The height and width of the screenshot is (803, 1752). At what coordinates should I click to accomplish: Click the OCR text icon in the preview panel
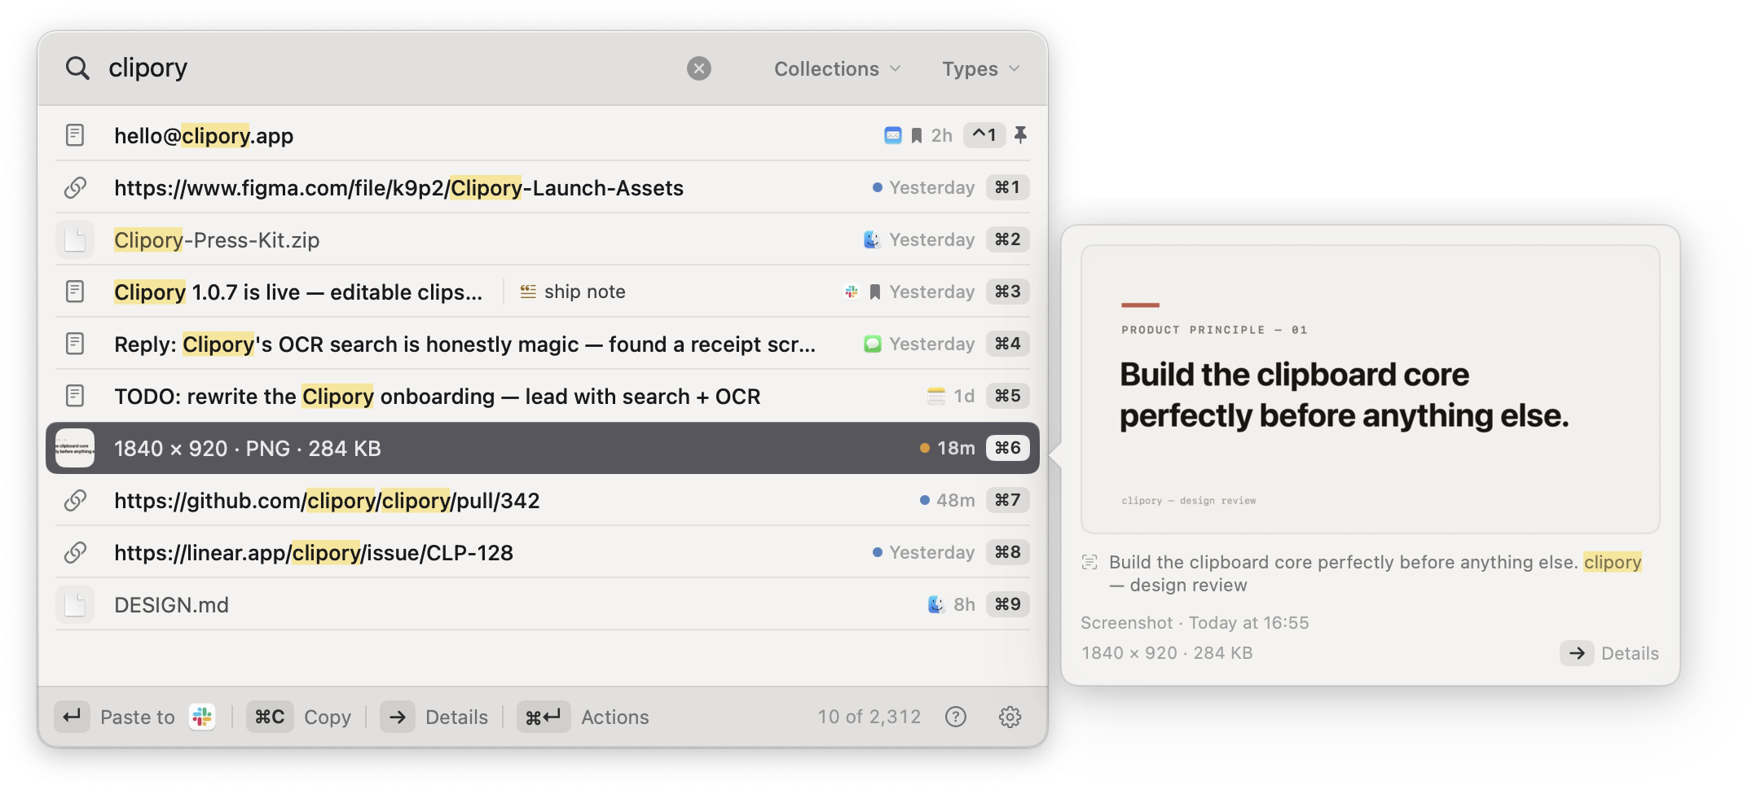[1089, 562]
